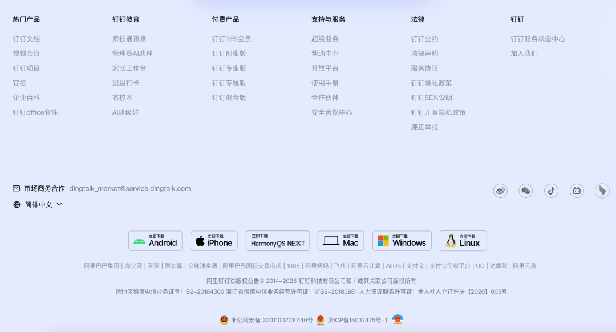Open 宜搭 link
The height and width of the screenshot is (332, 616).
(x=19, y=83)
